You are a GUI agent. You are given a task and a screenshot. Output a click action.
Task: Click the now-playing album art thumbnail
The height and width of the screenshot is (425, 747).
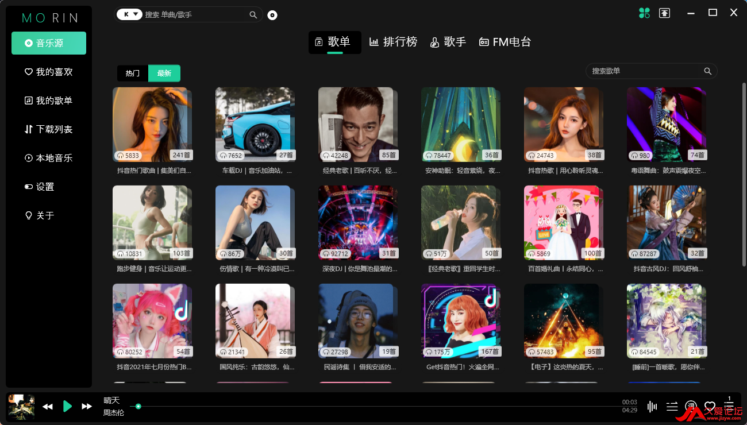21,407
